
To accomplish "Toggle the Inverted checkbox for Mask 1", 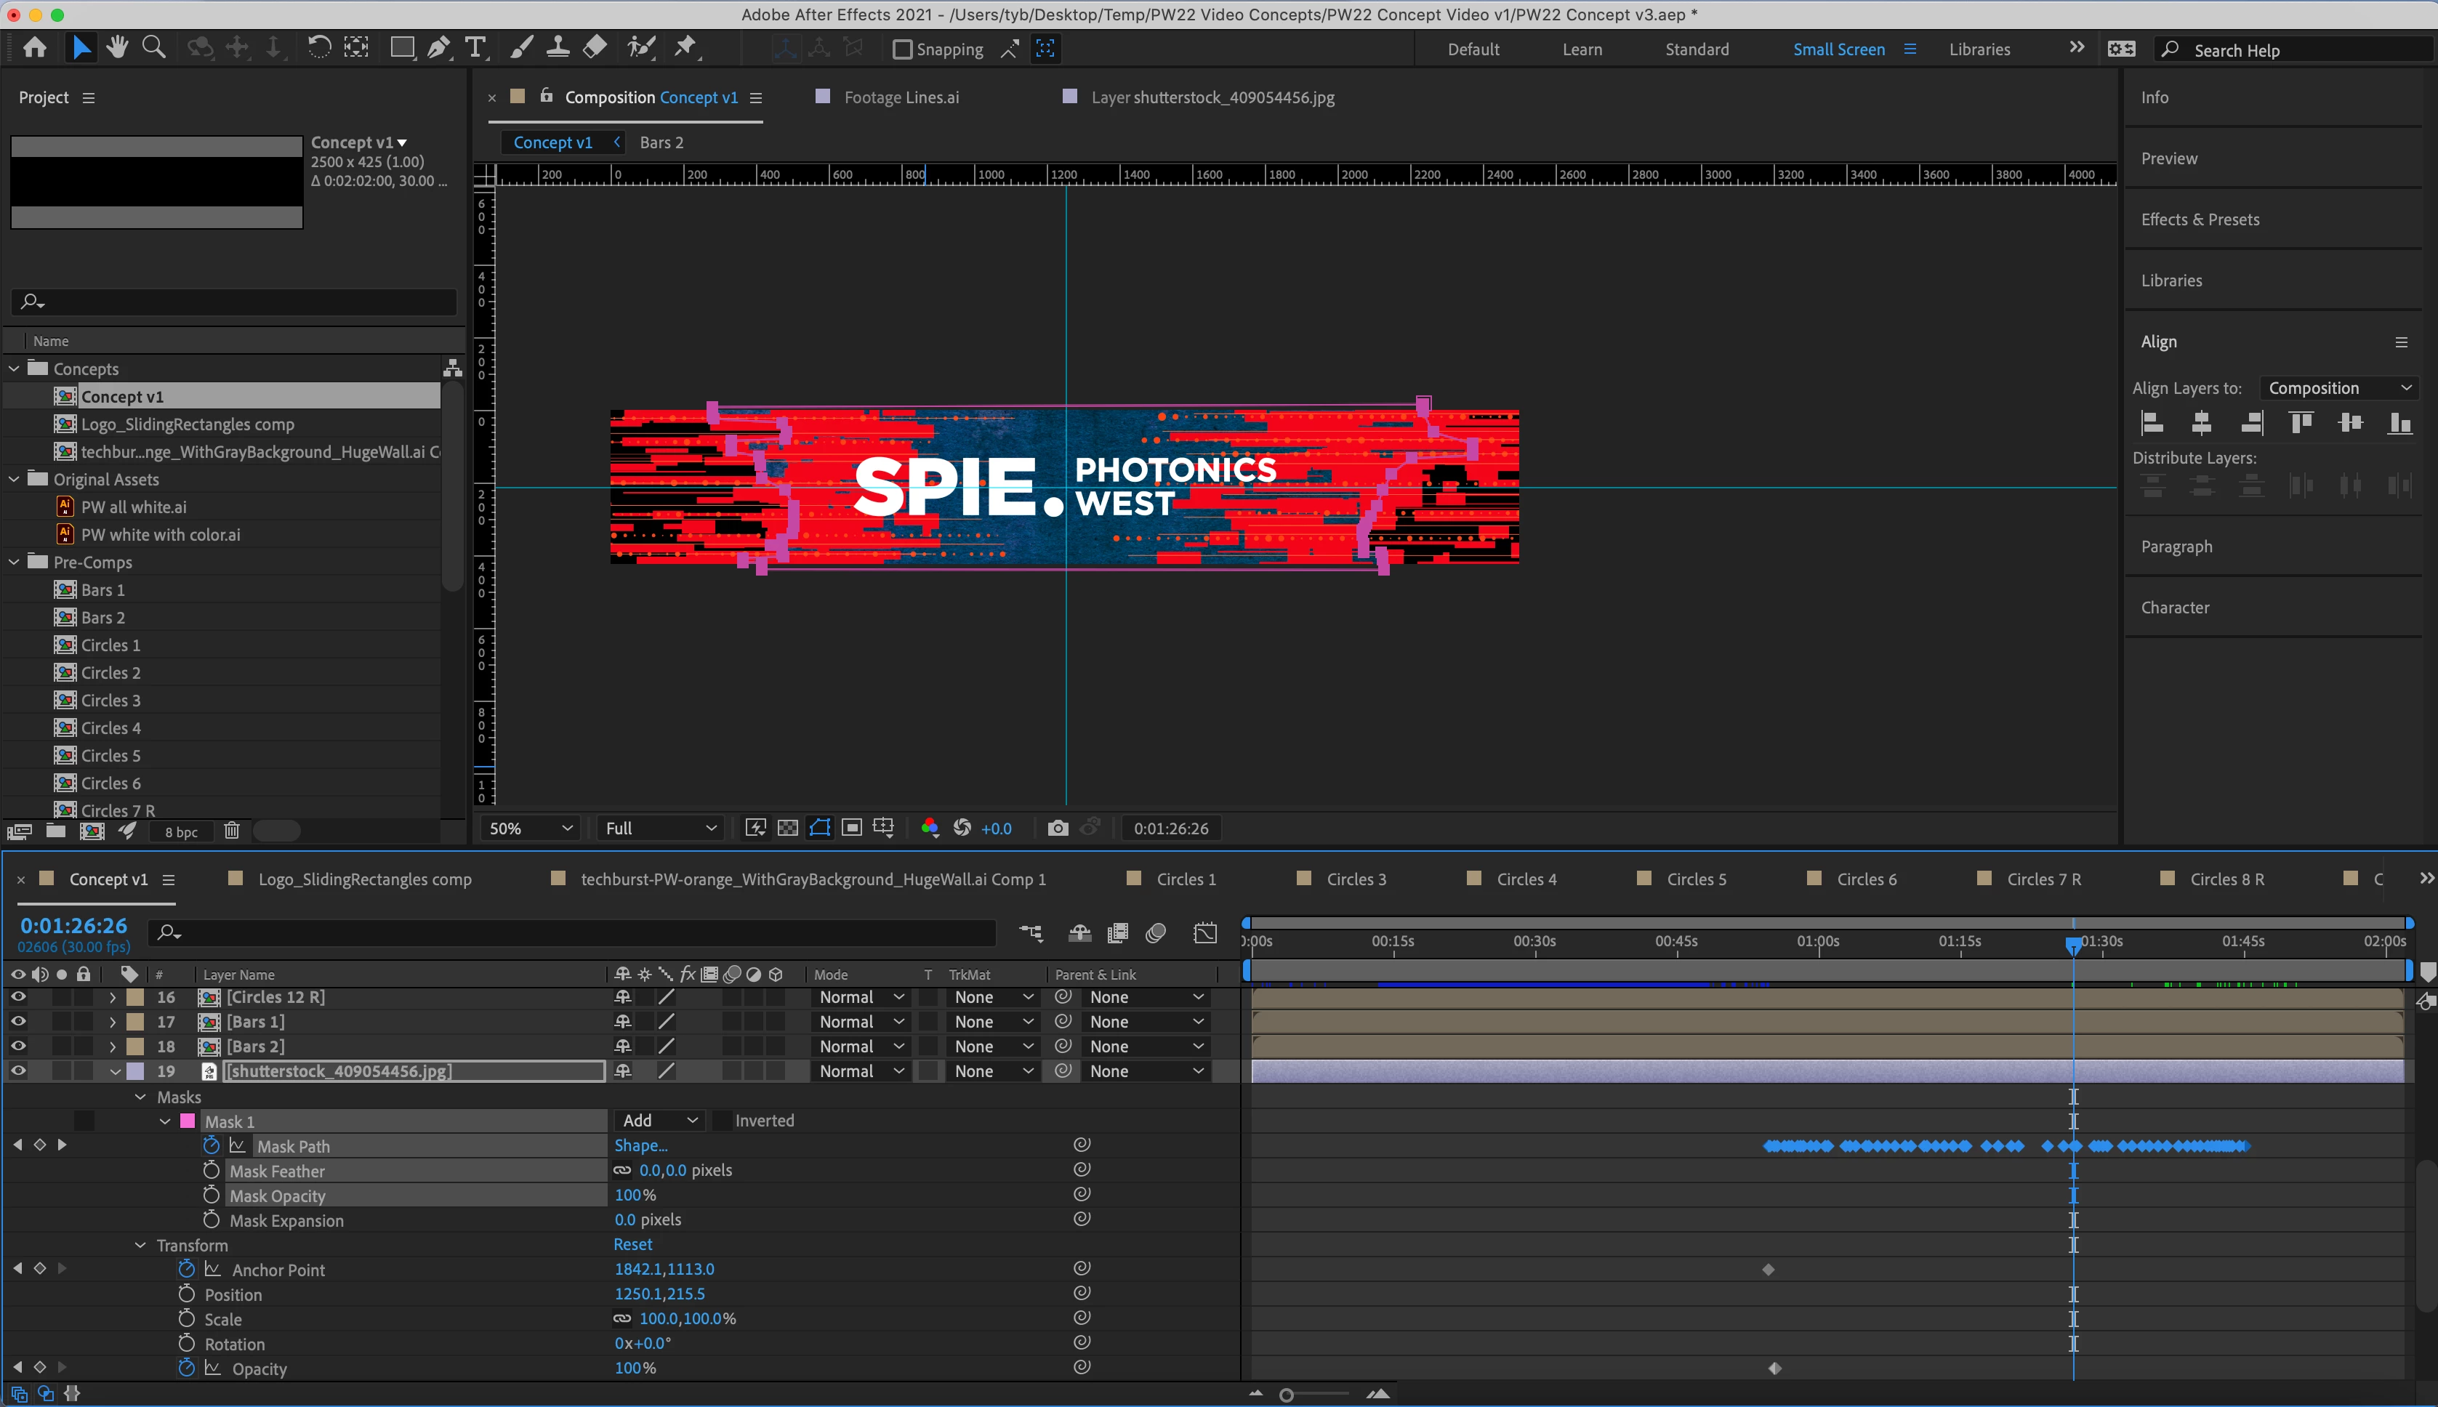I will coord(722,1121).
